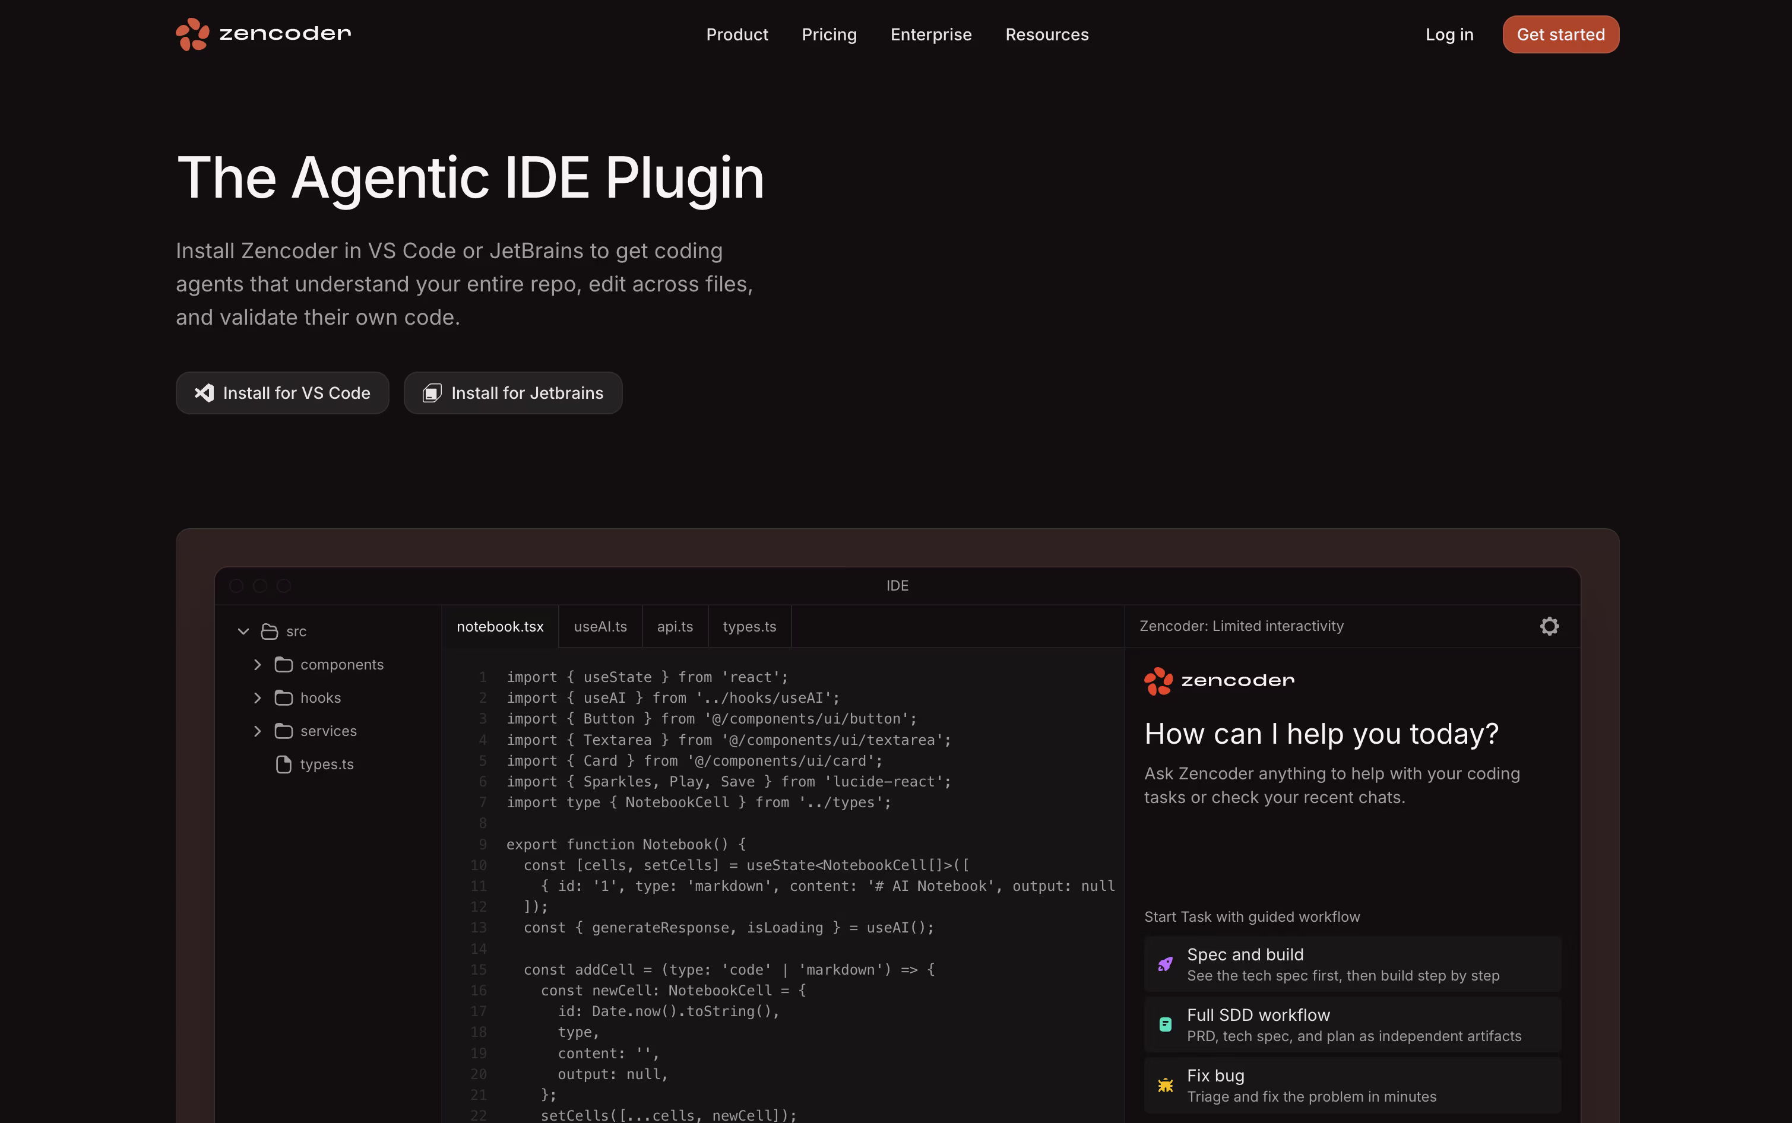Click code line 9 'export function Notebook()'
Viewport: 1792px width, 1123px height.
click(626, 844)
